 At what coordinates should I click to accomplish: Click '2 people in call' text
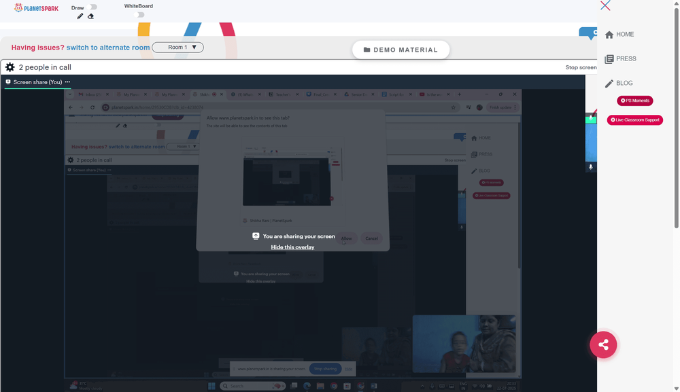coord(45,67)
